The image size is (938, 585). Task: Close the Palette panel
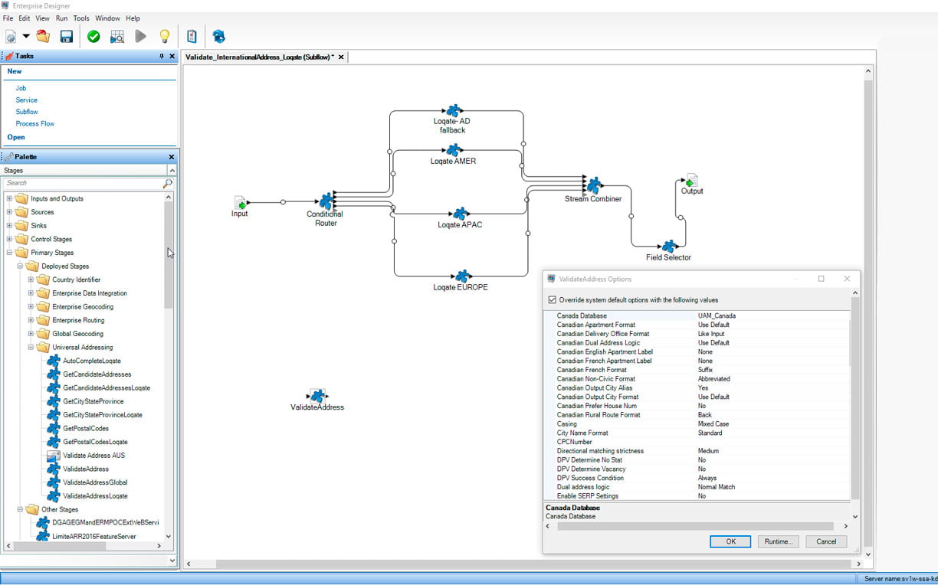[172, 157]
